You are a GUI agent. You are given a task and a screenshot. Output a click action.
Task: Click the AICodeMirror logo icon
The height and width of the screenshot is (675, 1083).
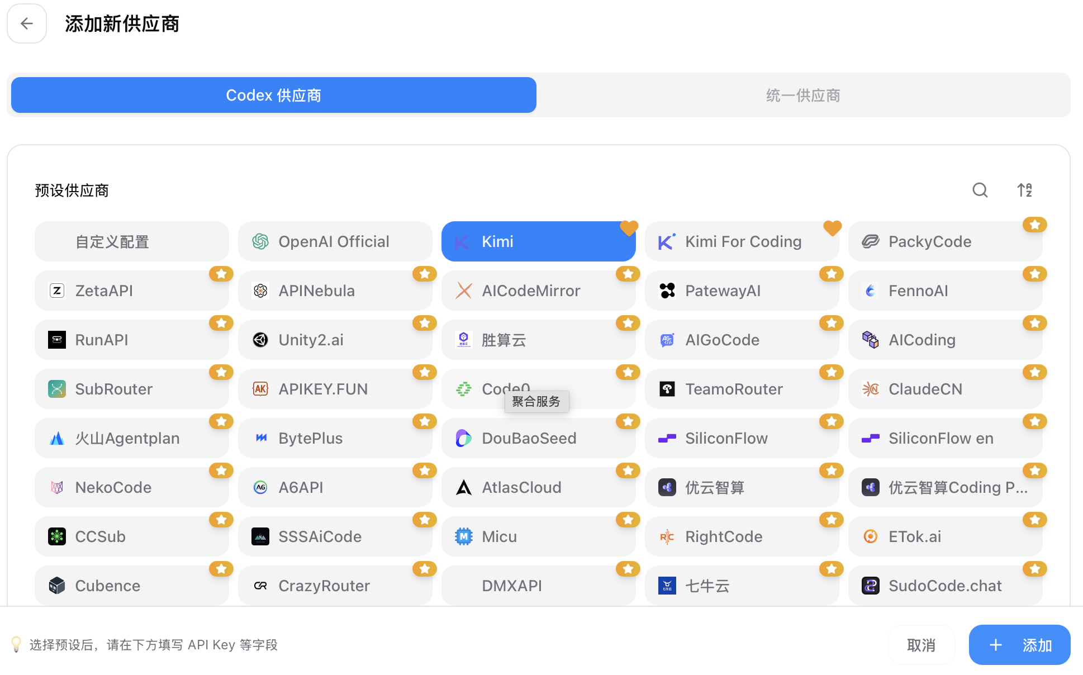(464, 291)
